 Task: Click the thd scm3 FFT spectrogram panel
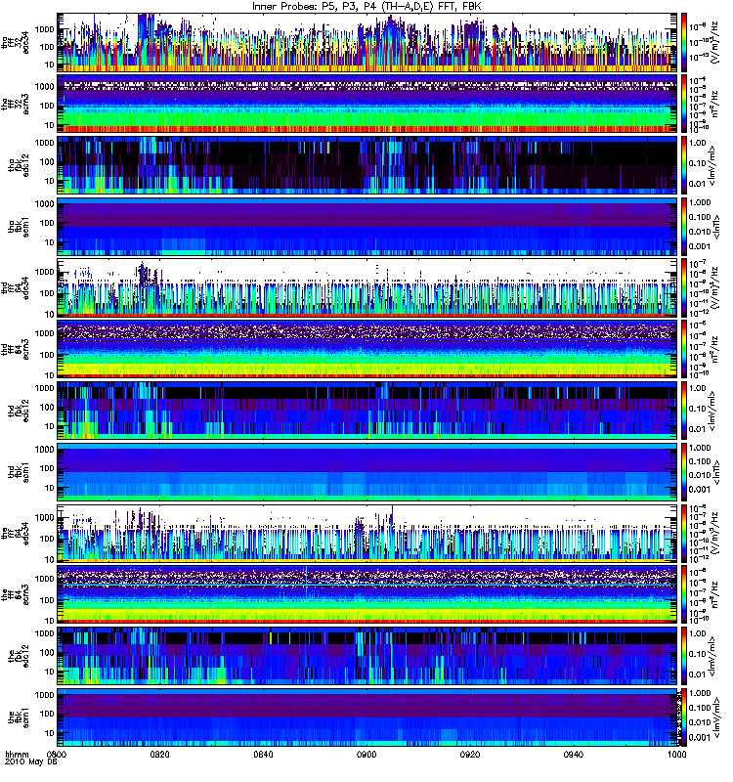[367, 350]
